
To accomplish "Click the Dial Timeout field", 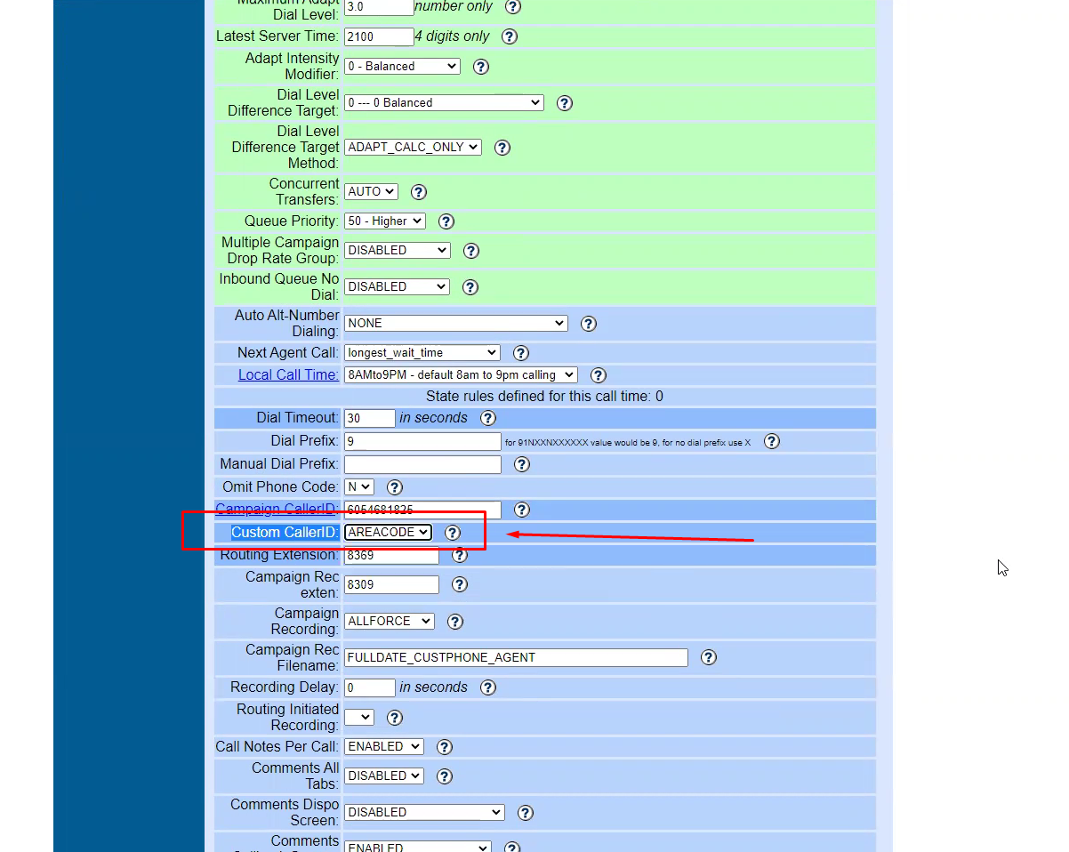I will [370, 418].
